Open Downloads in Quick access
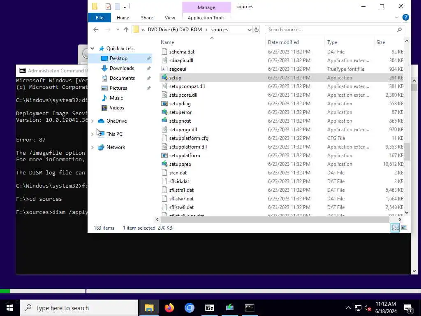This screenshot has height=316, width=421. click(x=122, y=68)
